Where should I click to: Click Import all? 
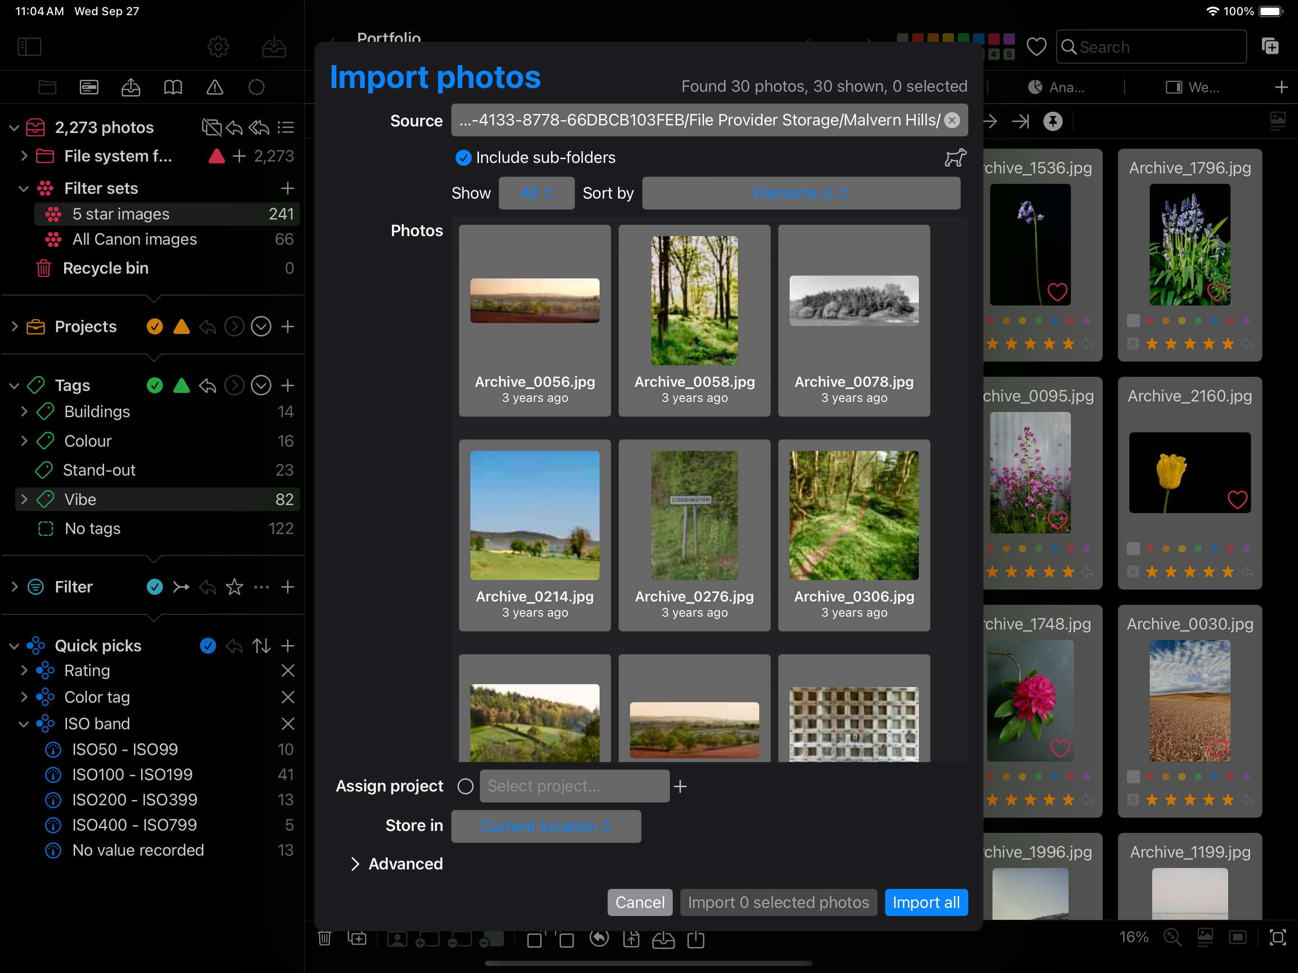click(x=926, y=903)
